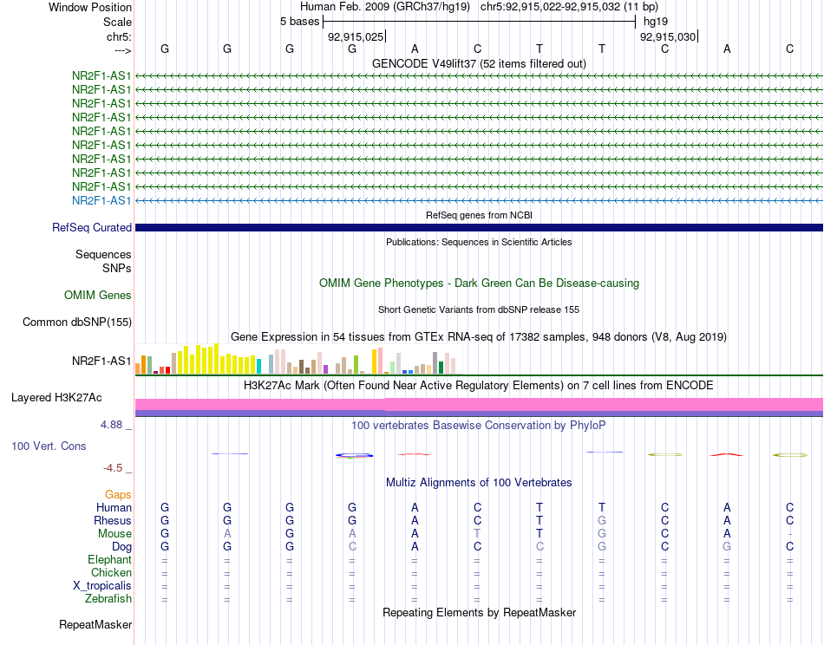Click the purple bar in GTEx expression chart

pyautogui.click(x=326, y=369)
